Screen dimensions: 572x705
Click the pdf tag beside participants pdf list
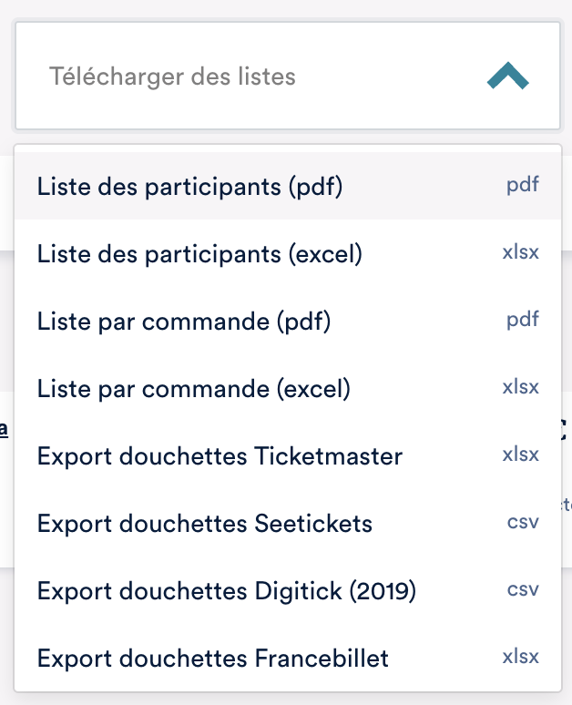point(523,185)
